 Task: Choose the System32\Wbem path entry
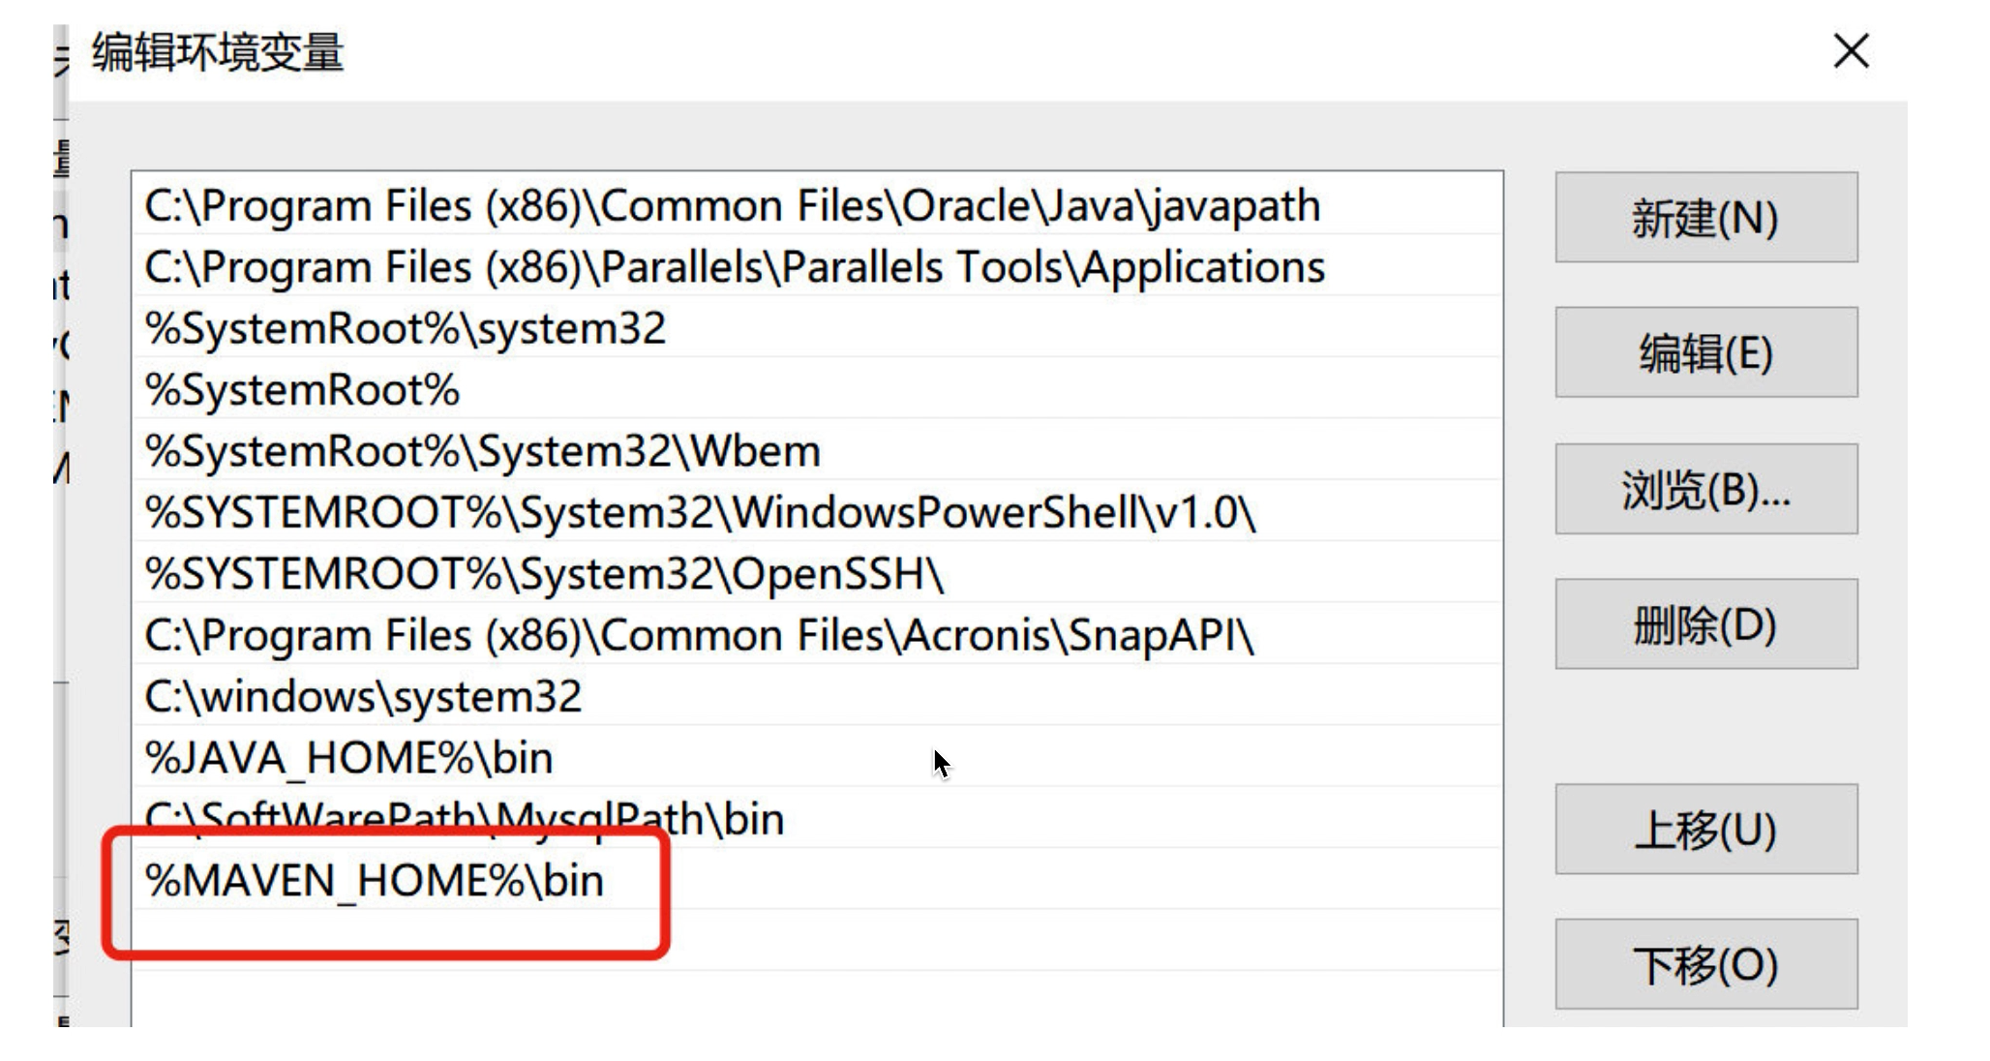coord(482,451)
